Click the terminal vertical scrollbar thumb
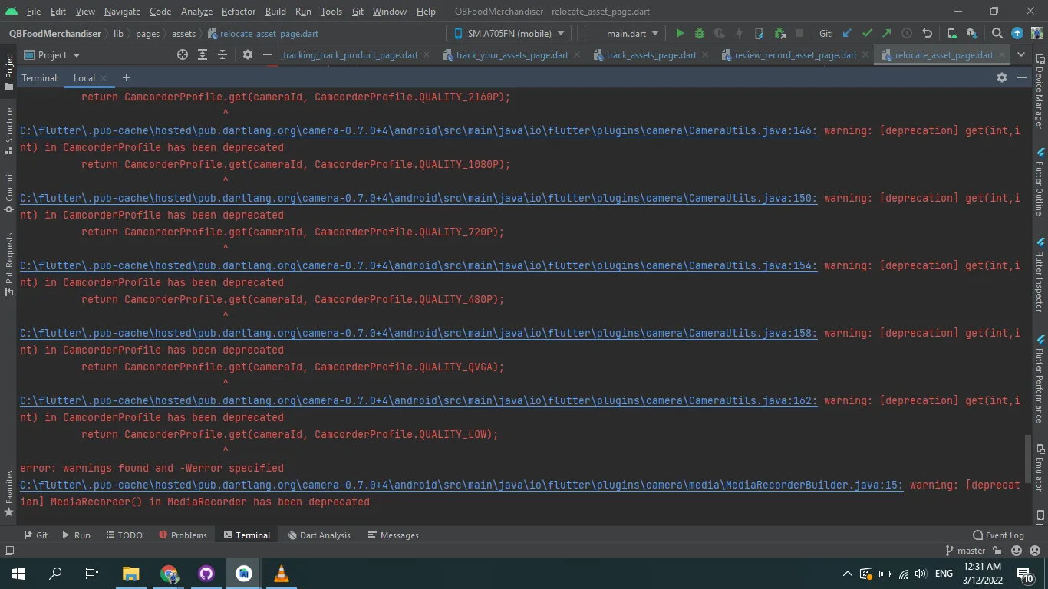Image resolution: width=1048 pixels, height=589 pixels. 1029,459
